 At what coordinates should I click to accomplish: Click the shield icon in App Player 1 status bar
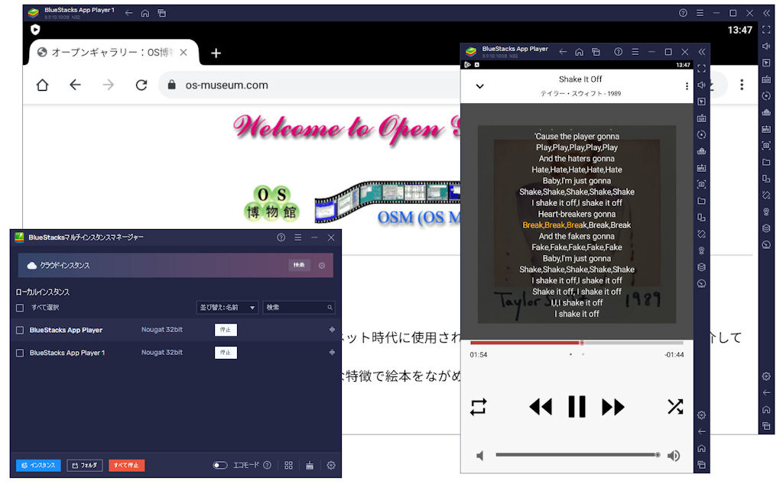[35, 30]
